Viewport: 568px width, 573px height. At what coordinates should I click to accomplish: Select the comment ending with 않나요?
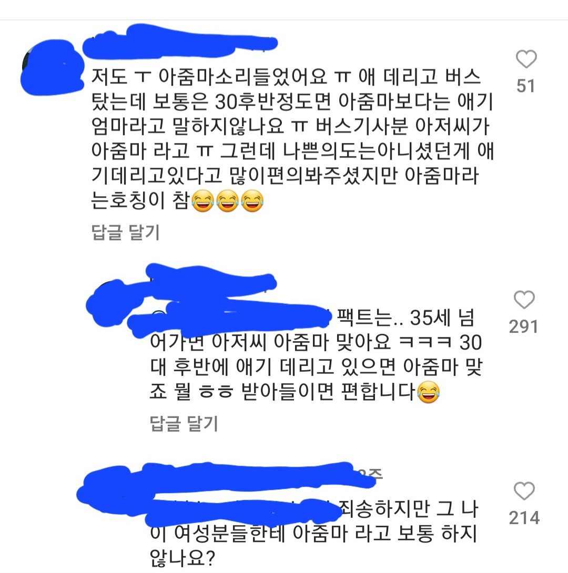coord(313,533)
